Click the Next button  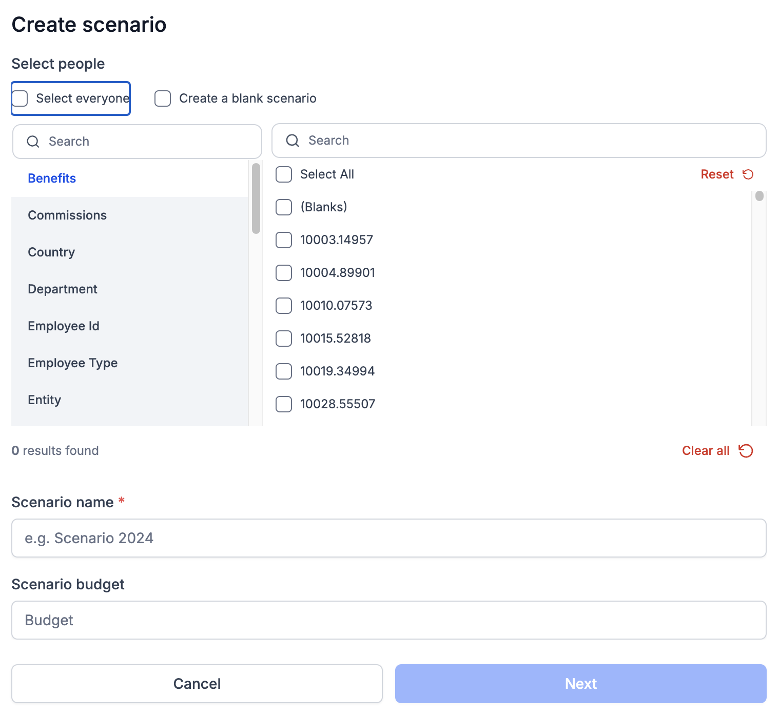[581, 684]
